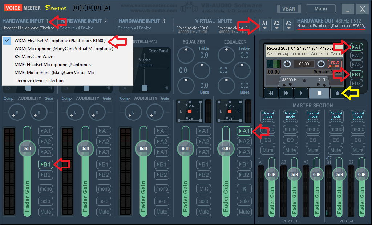Click Hardware Input 2's Fader Gain knob
This screenshot has width=372, height=225.
tap(85, 148)
